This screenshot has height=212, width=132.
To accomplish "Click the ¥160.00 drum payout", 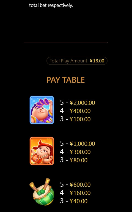I will [80, 193].
